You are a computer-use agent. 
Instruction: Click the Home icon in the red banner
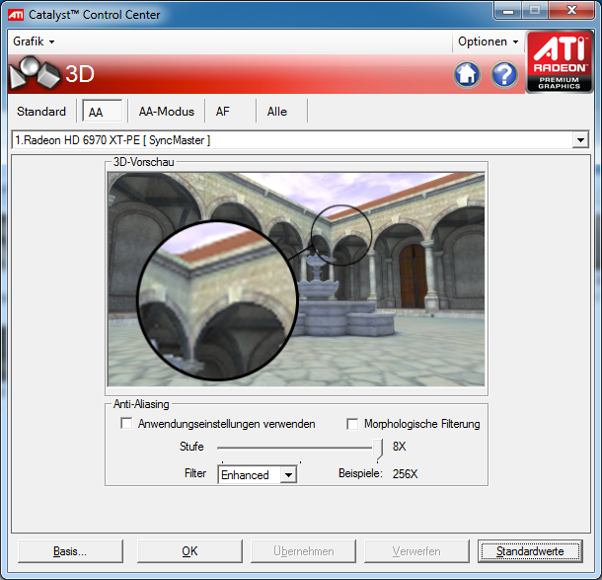click(x=467, y=74)
